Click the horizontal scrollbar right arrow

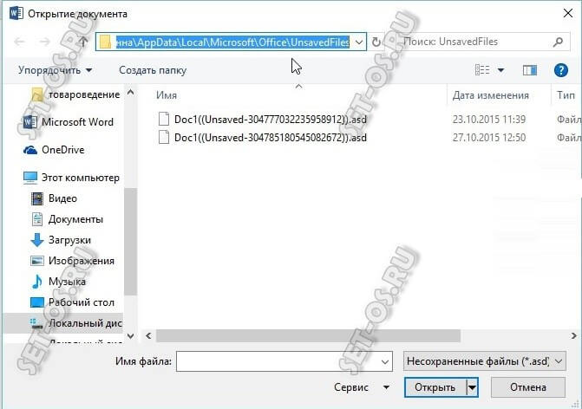(574, 336)
